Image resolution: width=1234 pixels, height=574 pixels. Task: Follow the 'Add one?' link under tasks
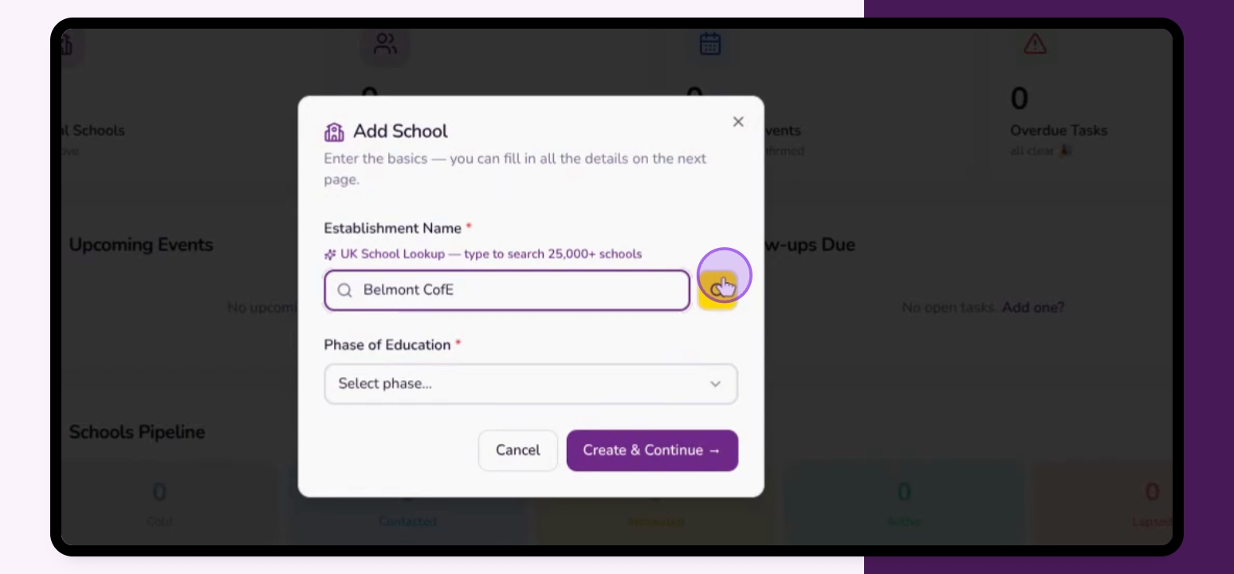1033,307
